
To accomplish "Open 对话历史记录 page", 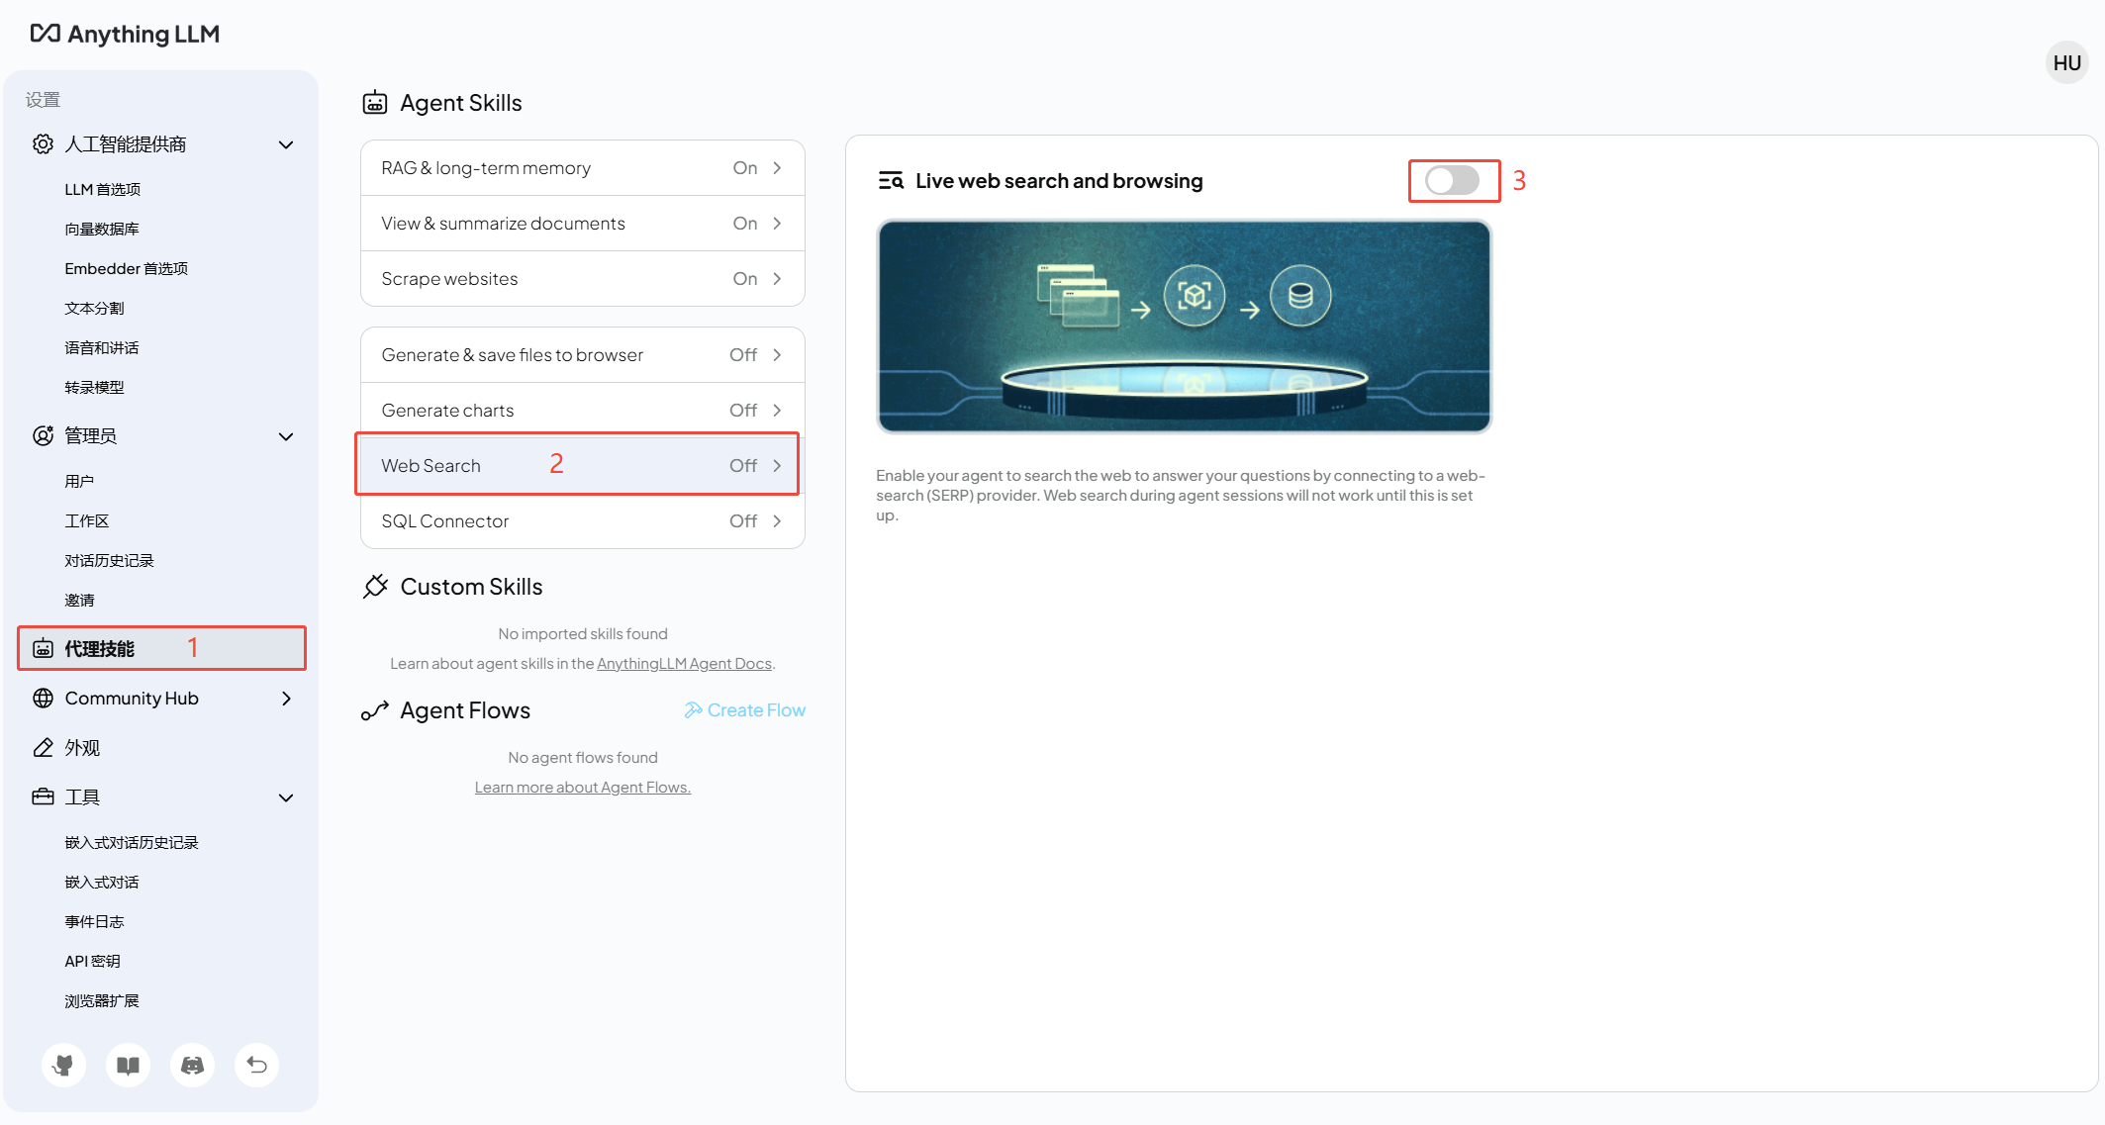I will point(109,560).
